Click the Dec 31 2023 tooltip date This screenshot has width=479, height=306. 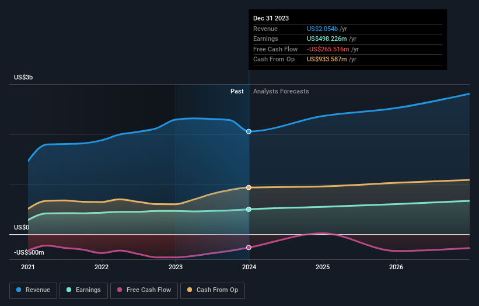[x=271, y=18]
